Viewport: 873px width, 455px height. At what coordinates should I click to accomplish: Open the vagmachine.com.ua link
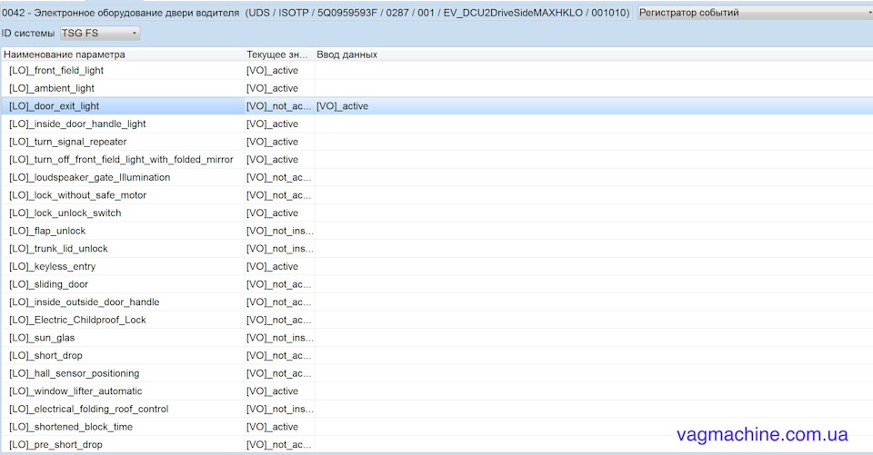coord(762,434)
